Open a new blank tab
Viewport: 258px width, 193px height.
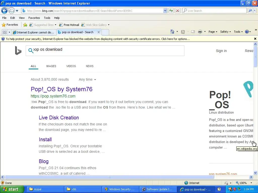(x=105, y=32)
